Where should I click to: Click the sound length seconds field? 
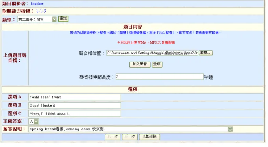(x=159, y=76)
